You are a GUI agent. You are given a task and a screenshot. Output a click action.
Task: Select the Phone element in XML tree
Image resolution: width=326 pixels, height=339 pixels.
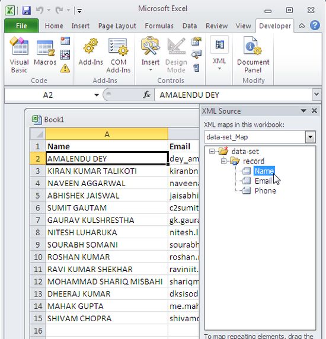click(266, 191)
